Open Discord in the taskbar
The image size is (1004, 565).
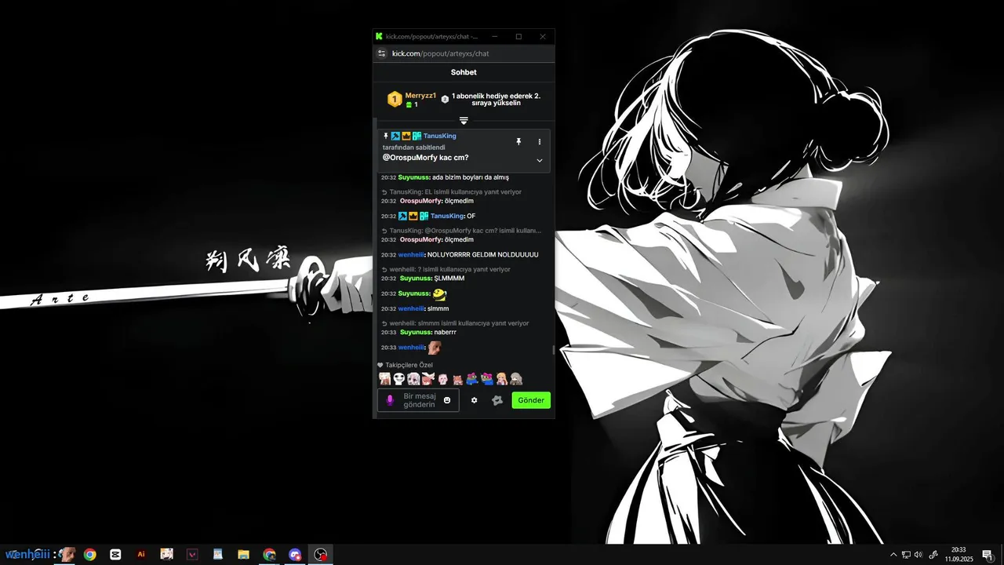click(295, 554)
